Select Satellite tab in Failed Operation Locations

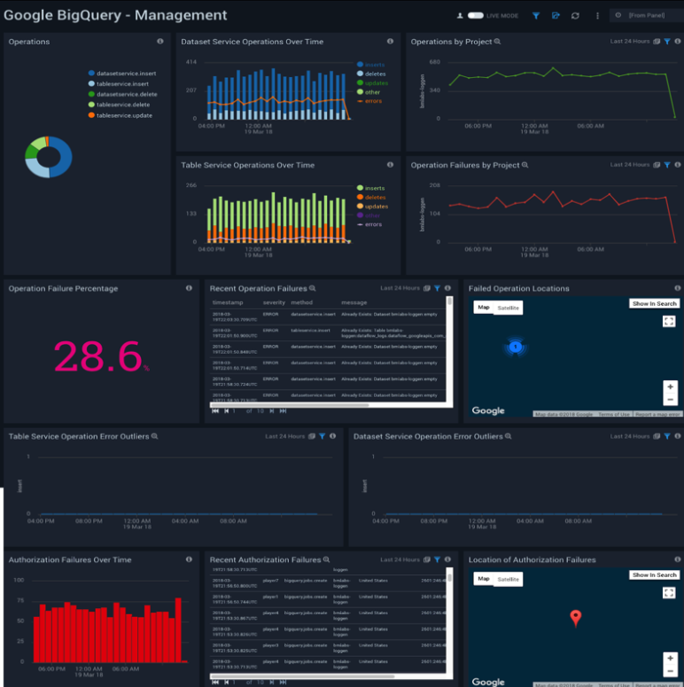pyautogui.click(x=508, y=308)
